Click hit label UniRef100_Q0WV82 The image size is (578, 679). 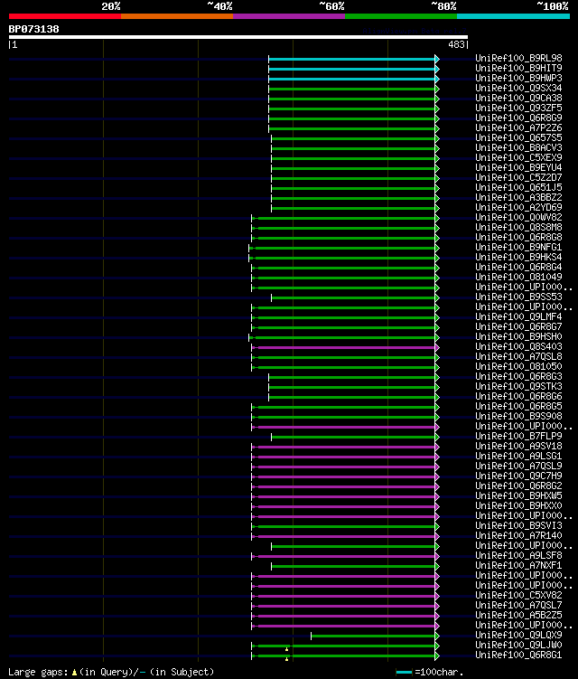518,217
